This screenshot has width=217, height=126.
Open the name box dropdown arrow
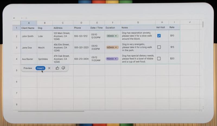tap(22, 18)
